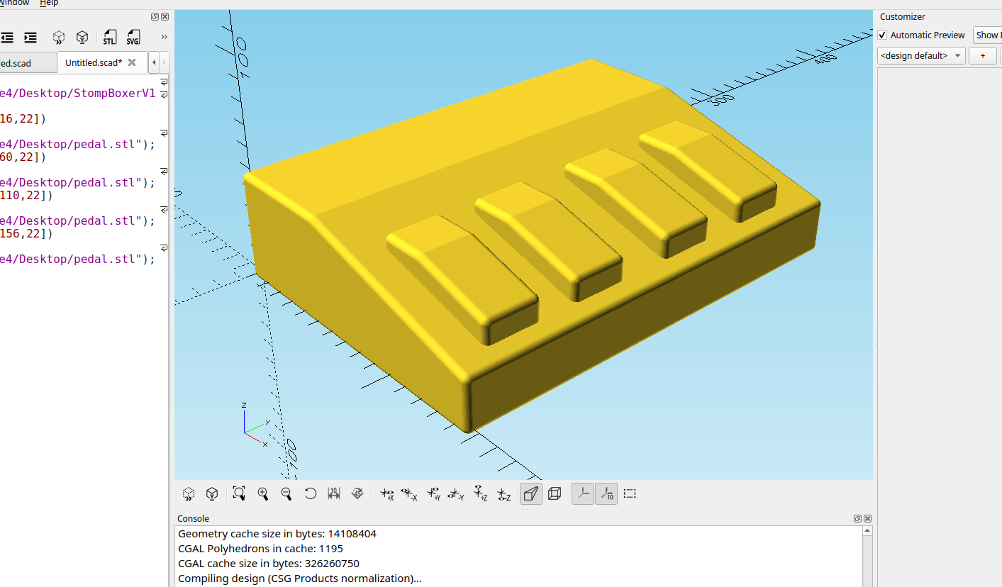The image size is (1002, 587).
Task: Click the Console panel title
Action: click(x=193, y=519)
